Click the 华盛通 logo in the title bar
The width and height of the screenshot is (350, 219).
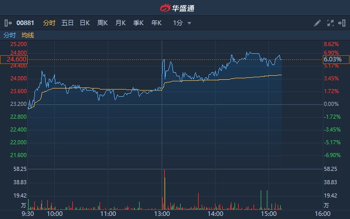[x=175, y=8]
